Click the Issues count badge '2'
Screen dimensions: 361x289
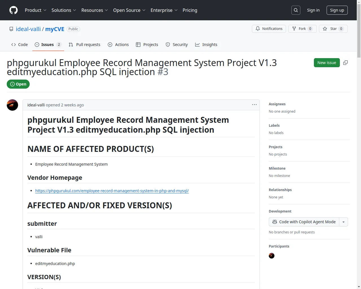59,45
